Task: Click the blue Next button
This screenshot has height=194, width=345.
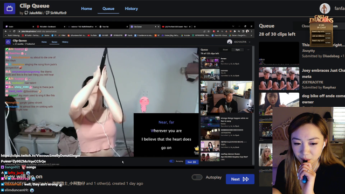Action: pos(240,179)
